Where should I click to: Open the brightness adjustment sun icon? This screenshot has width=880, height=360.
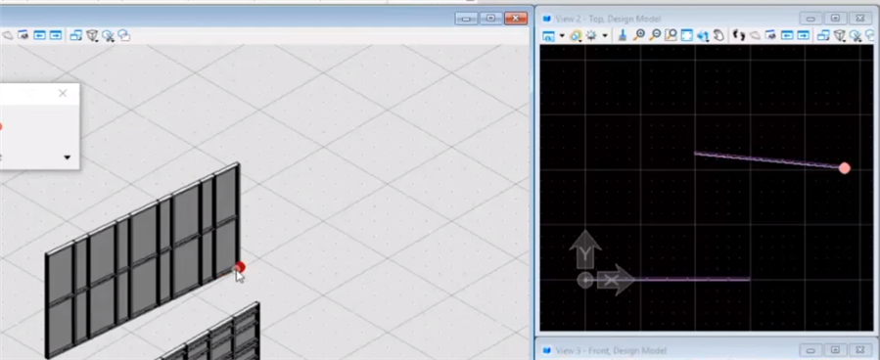pos(591,36)
